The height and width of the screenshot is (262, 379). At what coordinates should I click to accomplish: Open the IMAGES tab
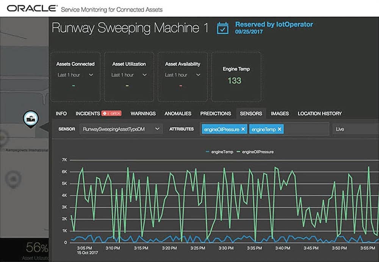pyautogui.click(x=280, y=114)
